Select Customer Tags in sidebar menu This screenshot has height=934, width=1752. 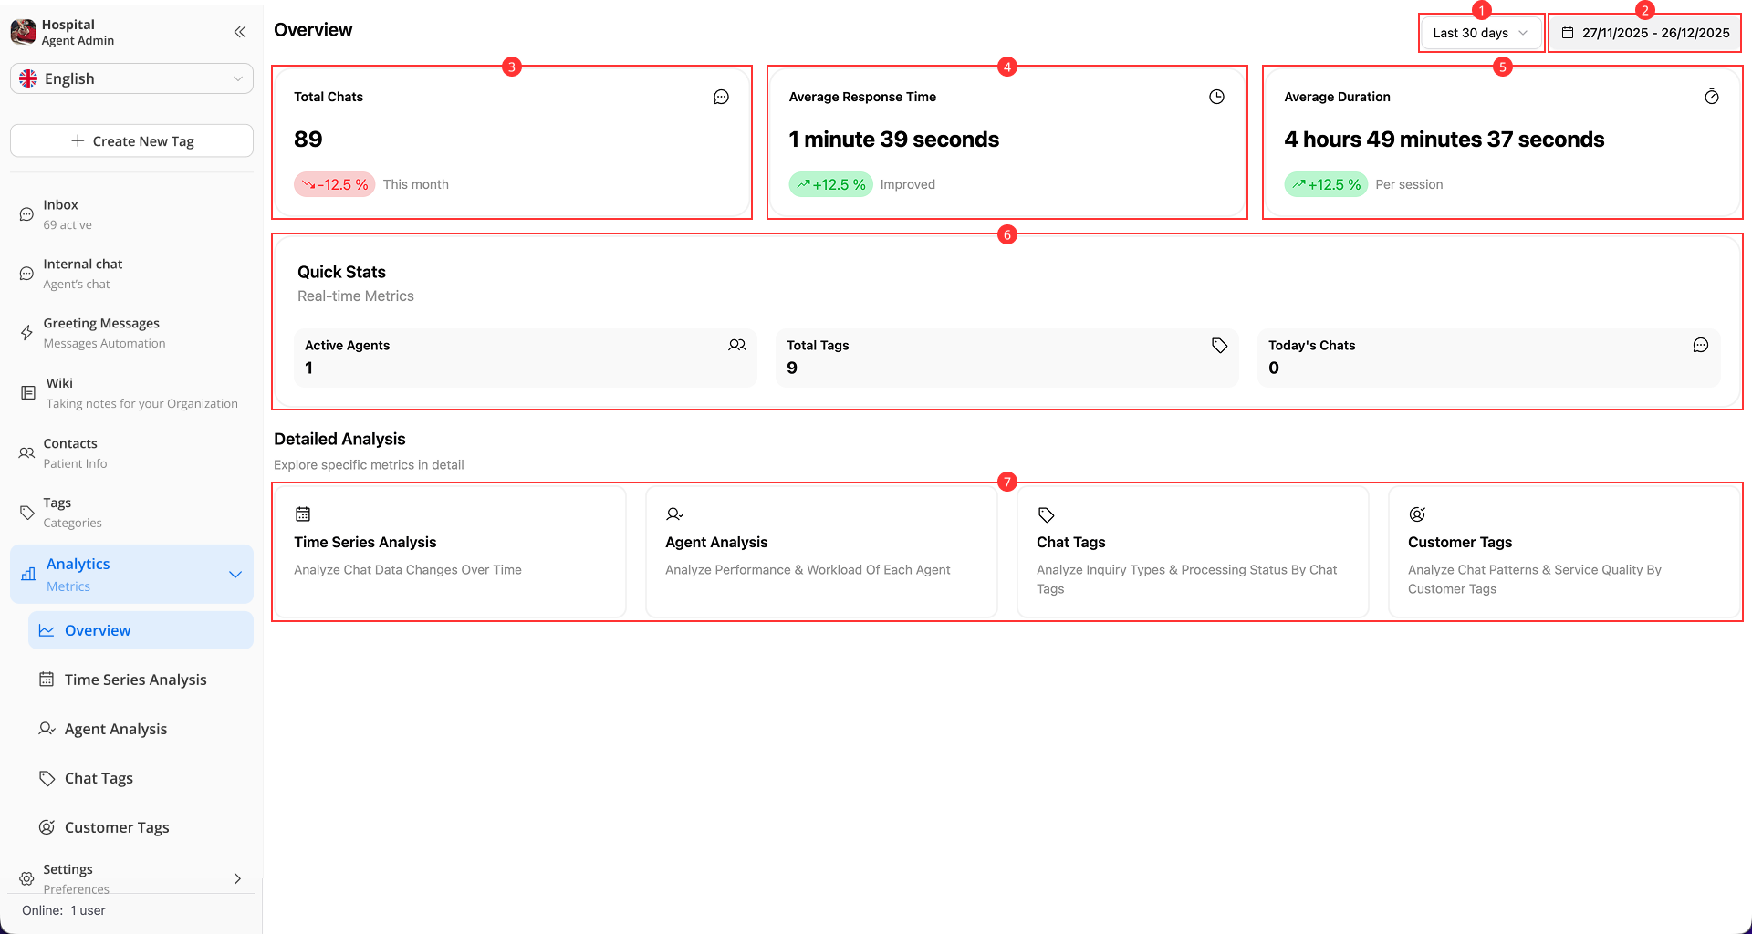[117, 827]
